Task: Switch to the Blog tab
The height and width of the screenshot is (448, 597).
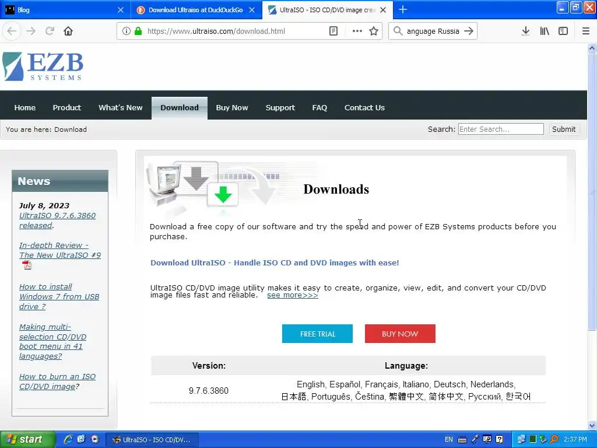Action: click(61, 10)
